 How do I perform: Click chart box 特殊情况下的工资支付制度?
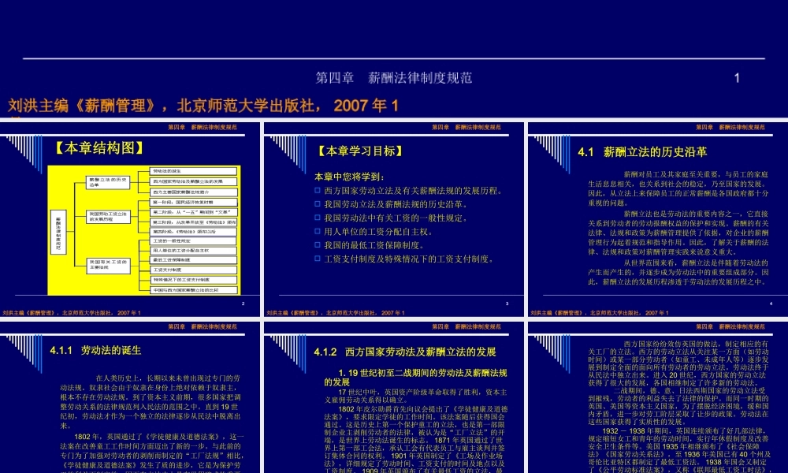point(194,280)
